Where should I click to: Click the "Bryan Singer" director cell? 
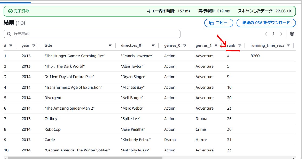click(134, 77)
